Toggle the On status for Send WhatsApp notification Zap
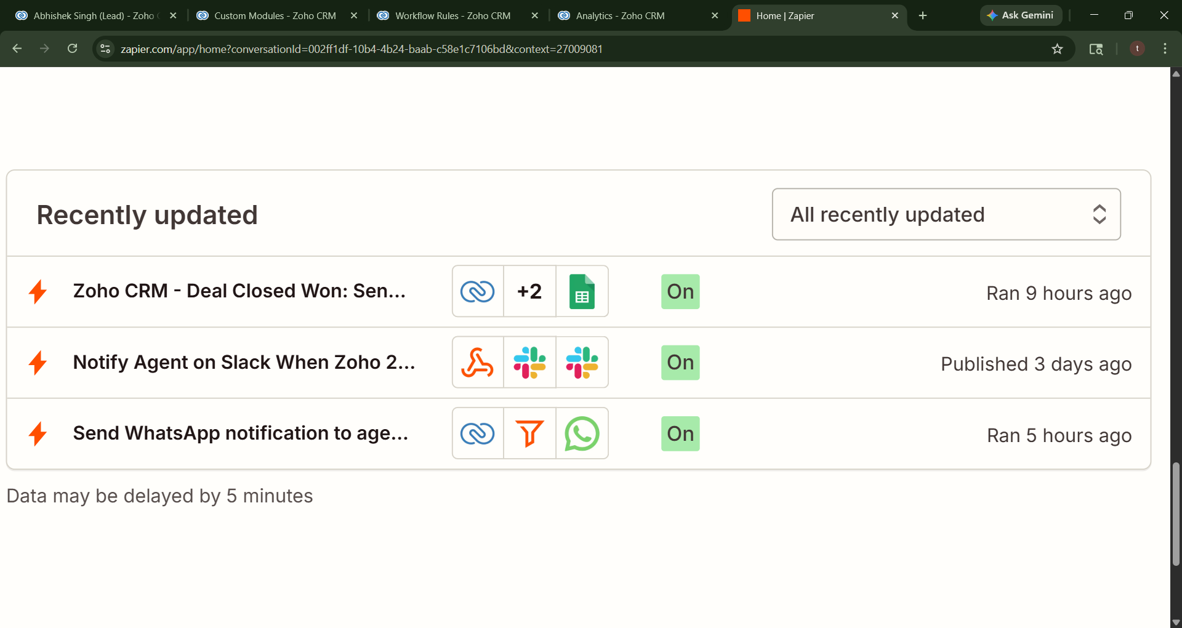This screenshot has height=628, width=1182. pos(680,434)
